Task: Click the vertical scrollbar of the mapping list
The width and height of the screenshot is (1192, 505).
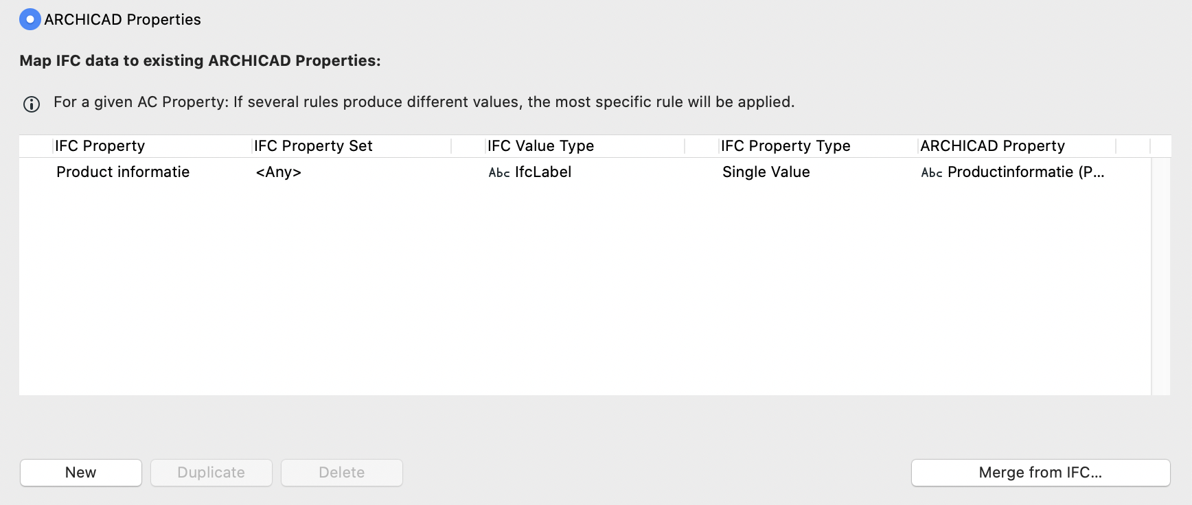Action: [1160, 277]
